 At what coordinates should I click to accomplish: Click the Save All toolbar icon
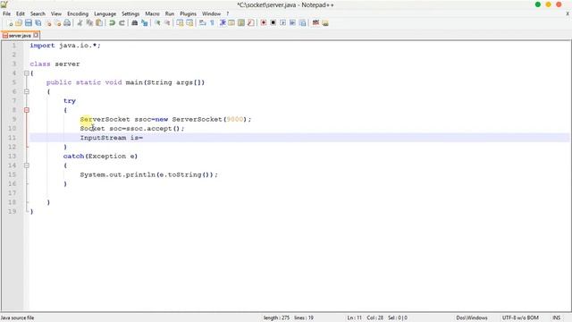tap(38, 23)
